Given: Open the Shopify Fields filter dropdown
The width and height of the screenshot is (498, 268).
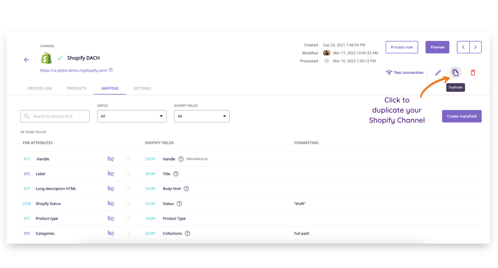Looking at the screenshot, I should 202,116.
